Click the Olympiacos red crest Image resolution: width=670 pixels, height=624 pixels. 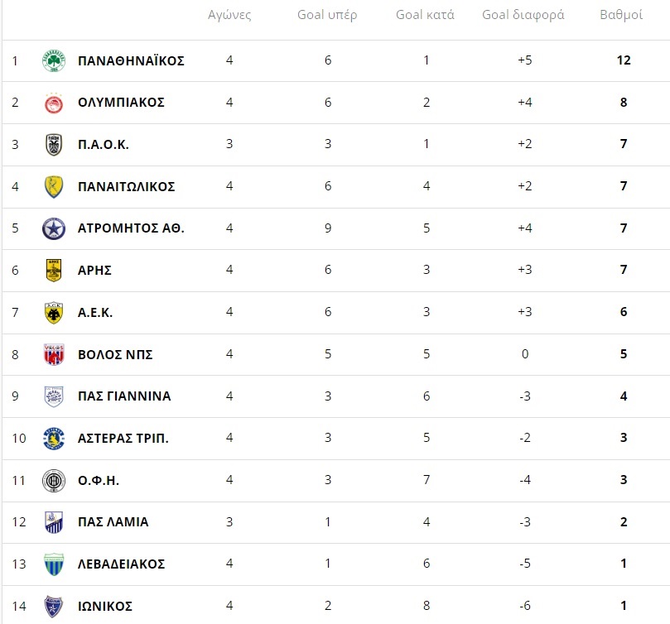click(54, 103)
